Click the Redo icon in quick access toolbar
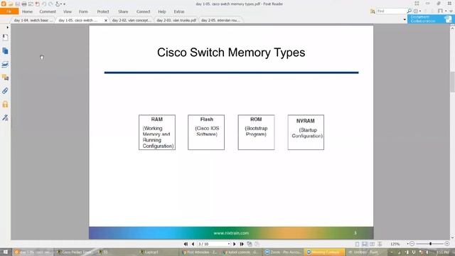The width and height of the screenshot is (455, 256). tap(50, 4)
